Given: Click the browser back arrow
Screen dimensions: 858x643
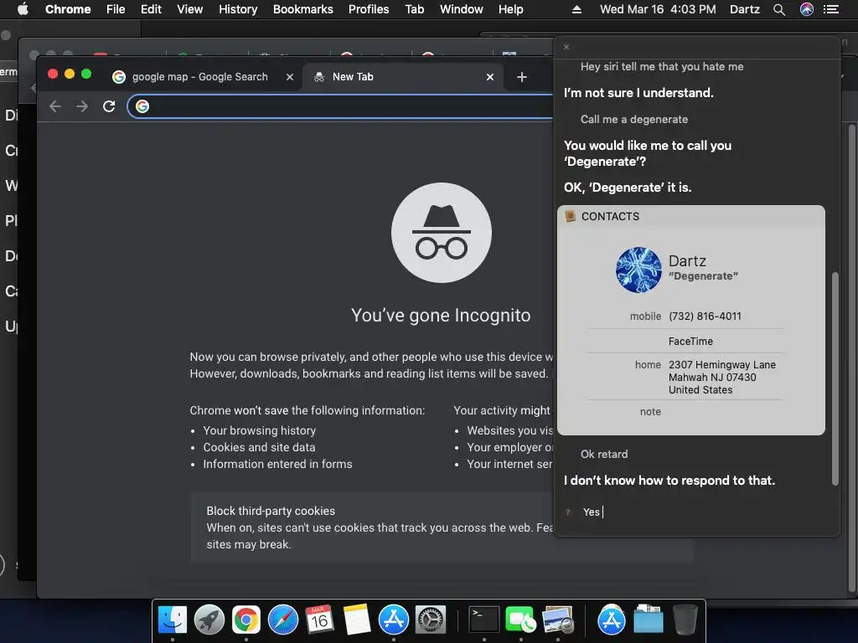Looking at the screenshot, I should click(54, 106).
